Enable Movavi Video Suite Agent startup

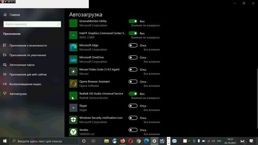point(133,70)
